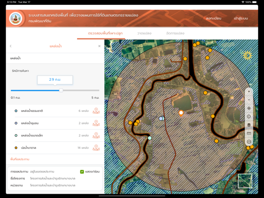Click the teal circle beside แหล่งน้ำขนาดเล็ก
Viewport: 264px width, 198px height.
point(16,135)
